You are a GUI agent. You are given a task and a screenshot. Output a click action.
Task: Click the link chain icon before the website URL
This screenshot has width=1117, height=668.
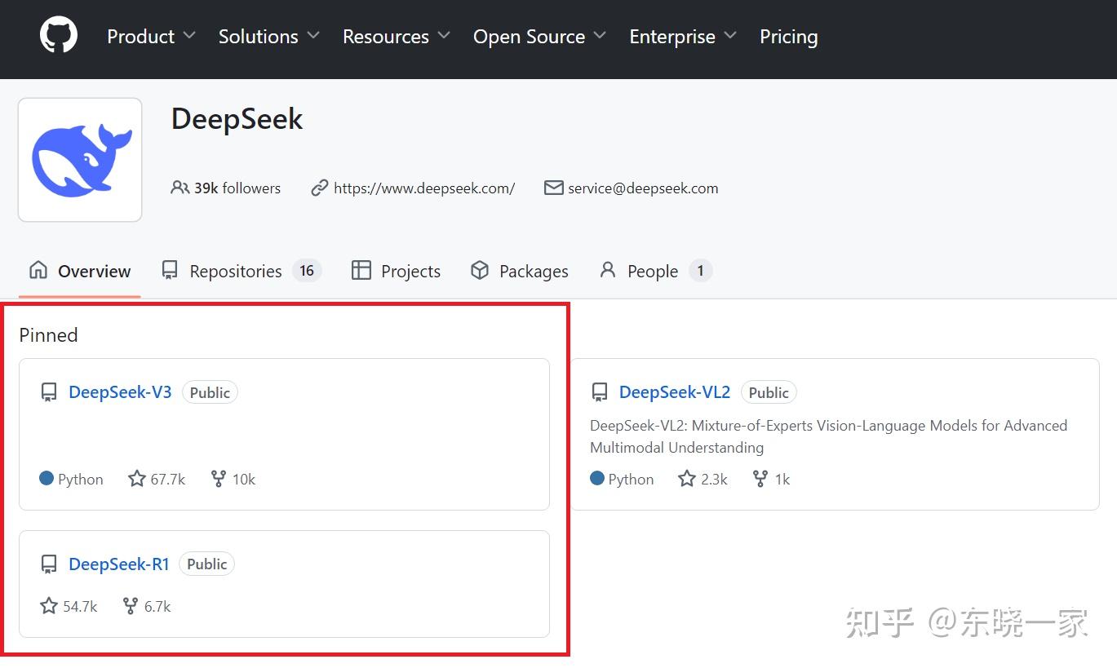(318, 188)
